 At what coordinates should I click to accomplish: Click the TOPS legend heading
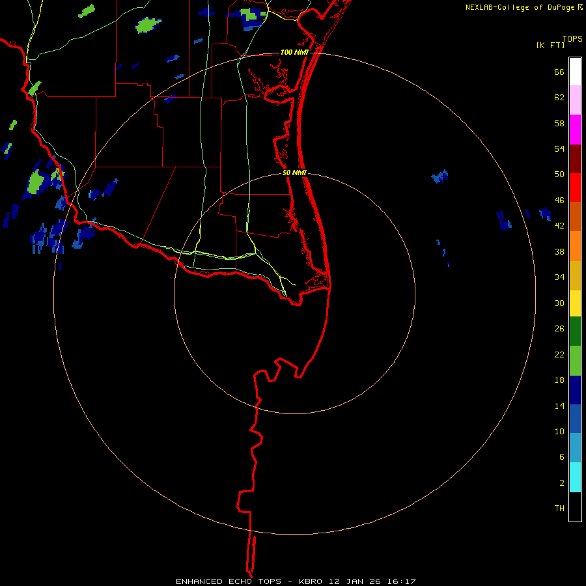[x=572, y=38]
